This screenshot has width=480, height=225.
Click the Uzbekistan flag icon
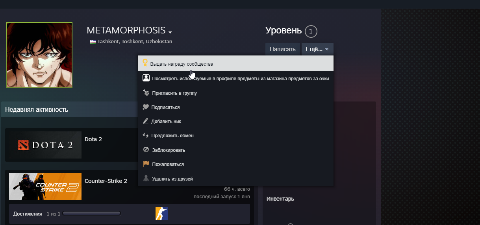[x=93, y=41]
